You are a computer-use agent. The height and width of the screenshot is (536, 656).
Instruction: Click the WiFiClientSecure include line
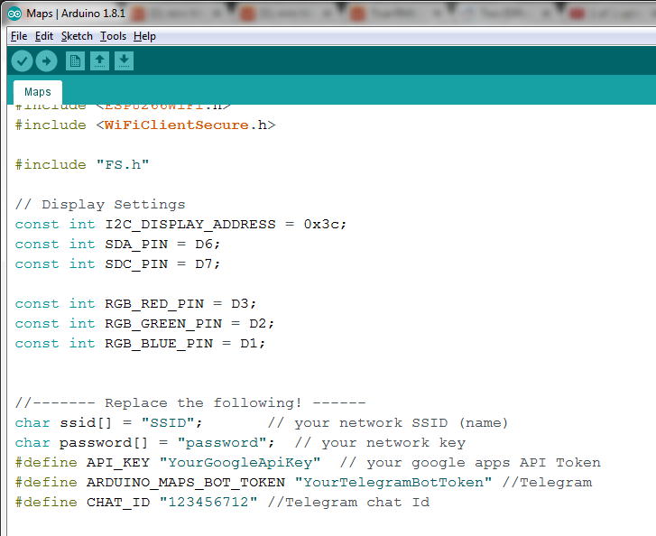pos(145,125)
